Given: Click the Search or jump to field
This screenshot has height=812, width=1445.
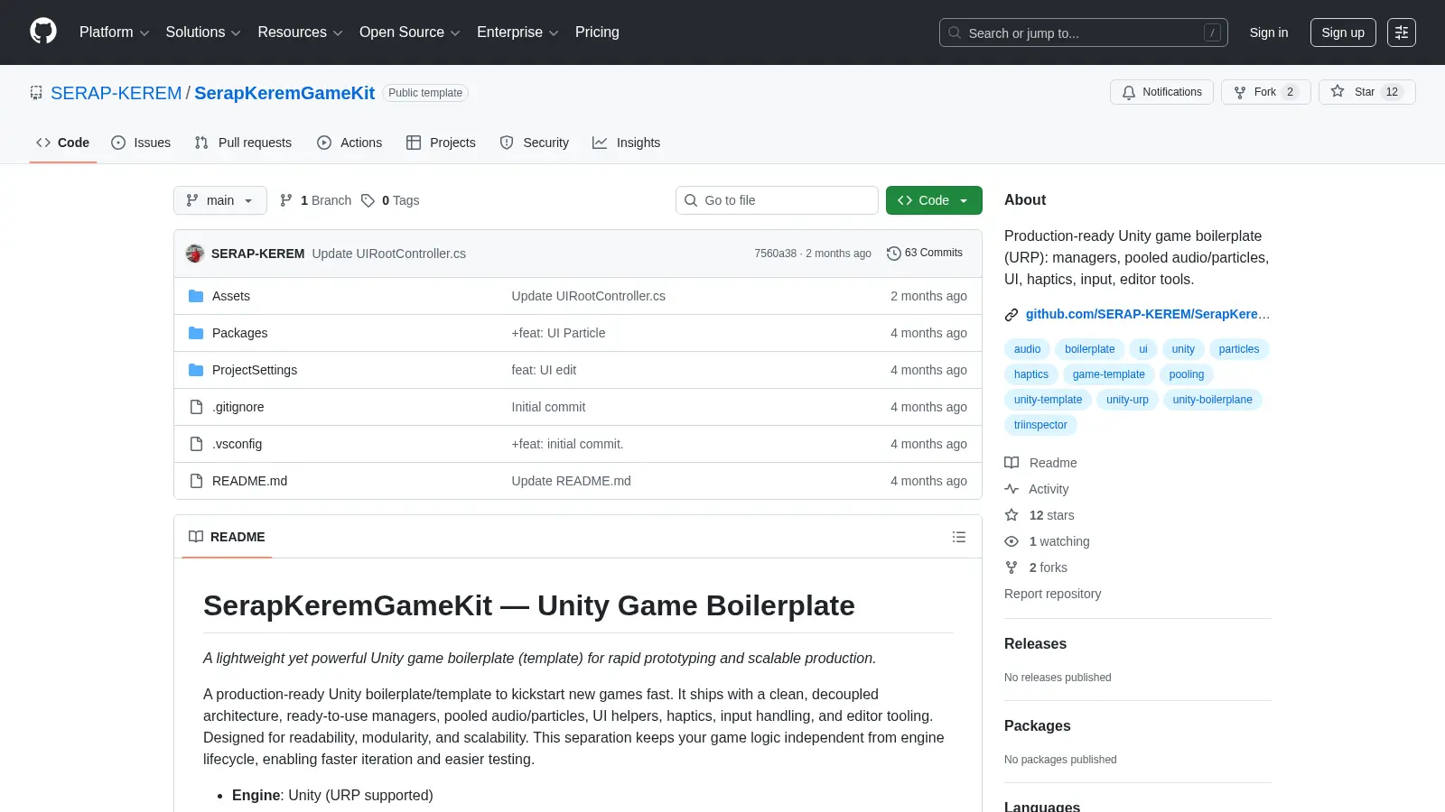Looking at the screenshot, I should pos(1084,32).
